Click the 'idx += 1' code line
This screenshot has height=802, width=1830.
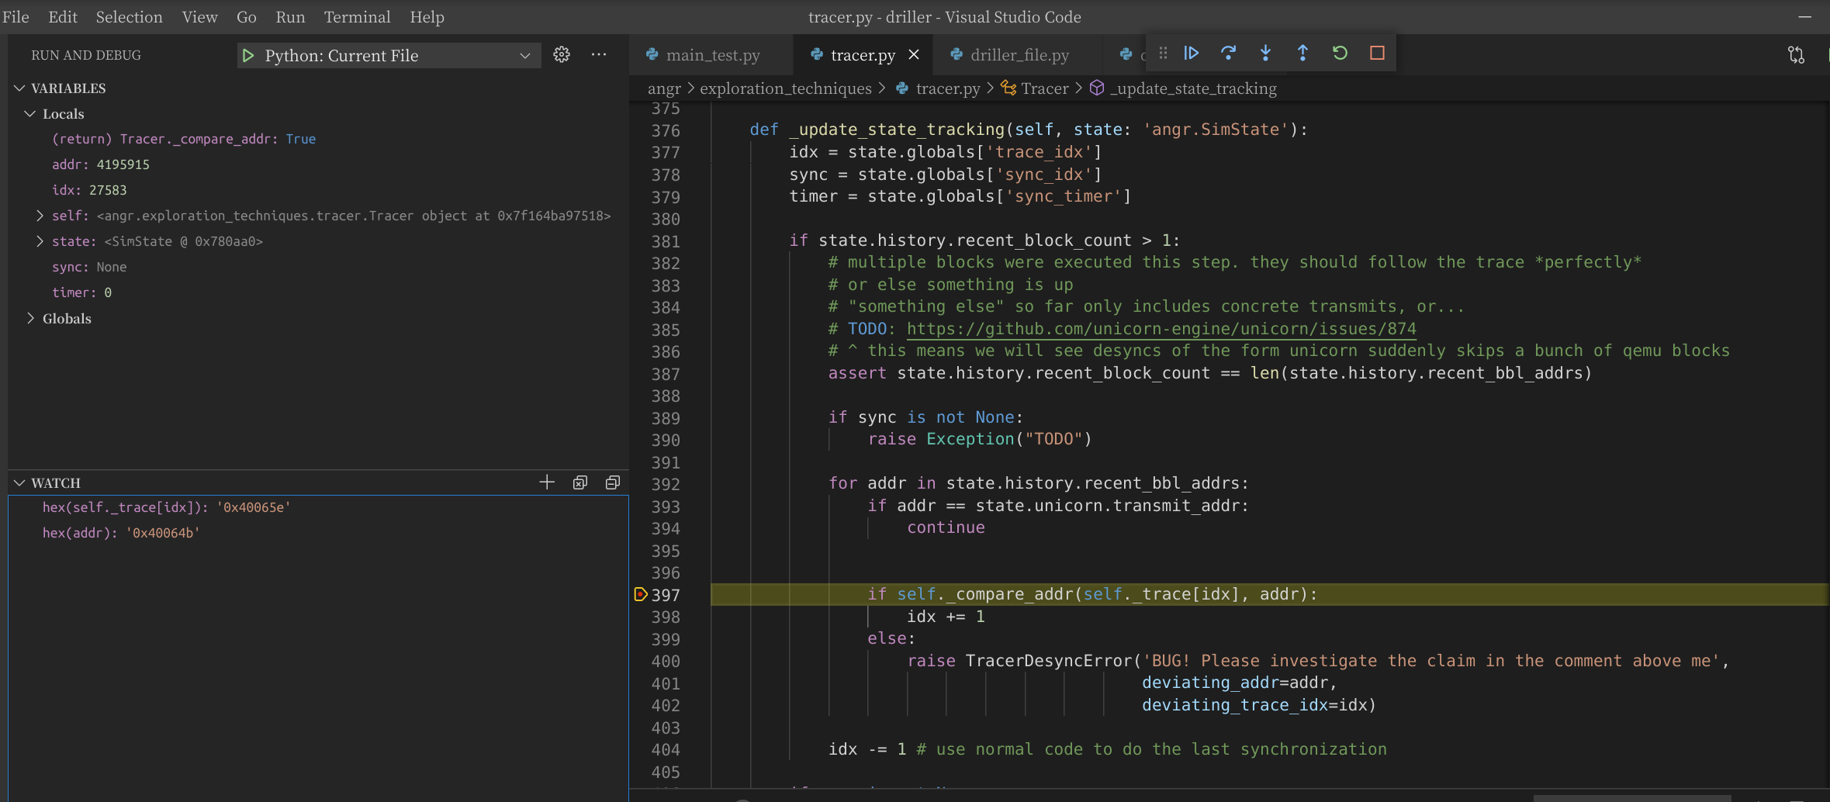pyautogui.click(x=946, y=617)
